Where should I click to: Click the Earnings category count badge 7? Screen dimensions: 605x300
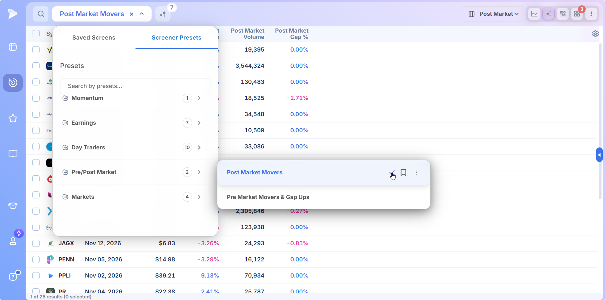click(x=187, y=123)
